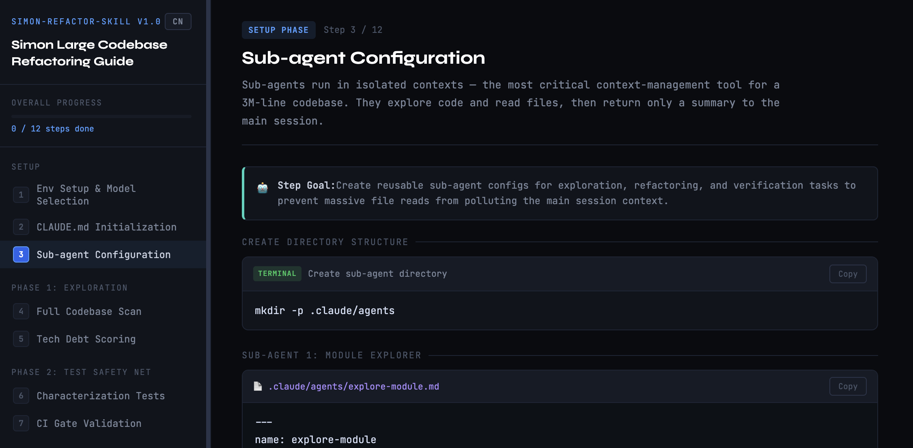Click step number 2 badge for CLAUDE.md
This screenshot has width=913, height=448.
click(x=21, y=227)
